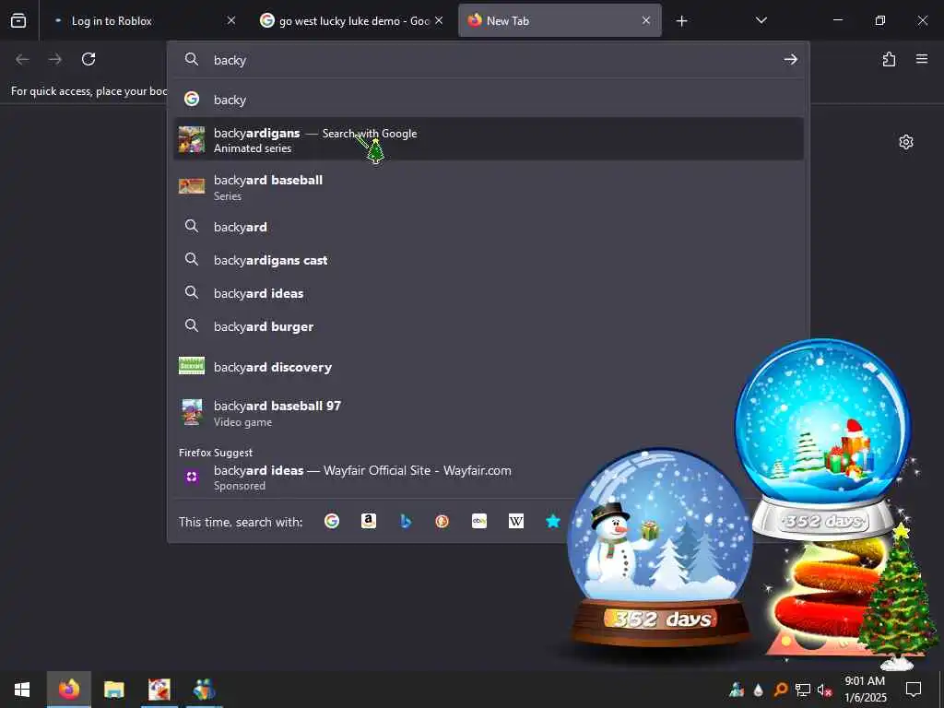Click the orange magnifier tray icon
944x708 pixels.
tap(780, 690)
